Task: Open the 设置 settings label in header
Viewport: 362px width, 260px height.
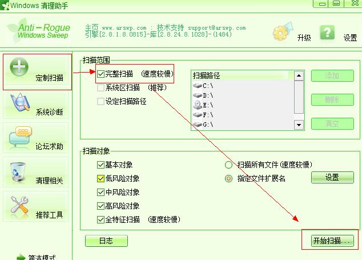Action: (350, 38)
